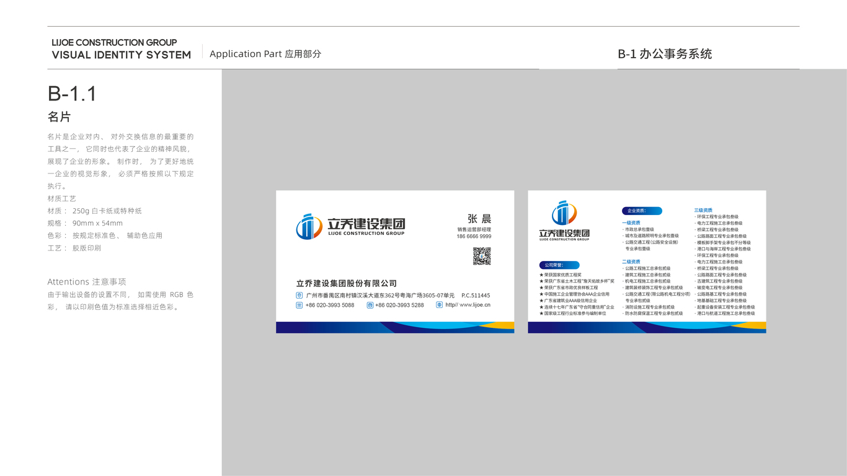Click the '公司荣誉:' blue pill label
Viewport: 847px width, 476px height.
pyautogui.click(x=559, y=265)
